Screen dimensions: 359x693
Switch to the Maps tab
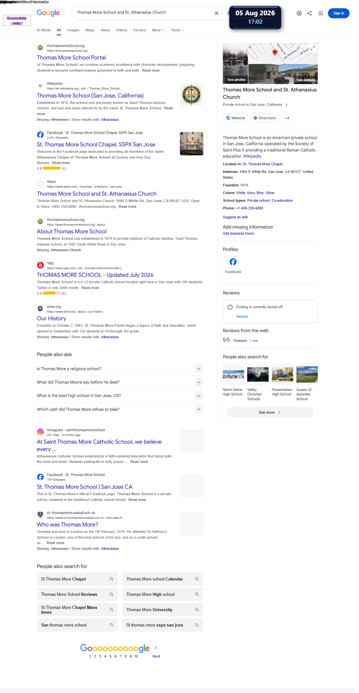(90, 30)
